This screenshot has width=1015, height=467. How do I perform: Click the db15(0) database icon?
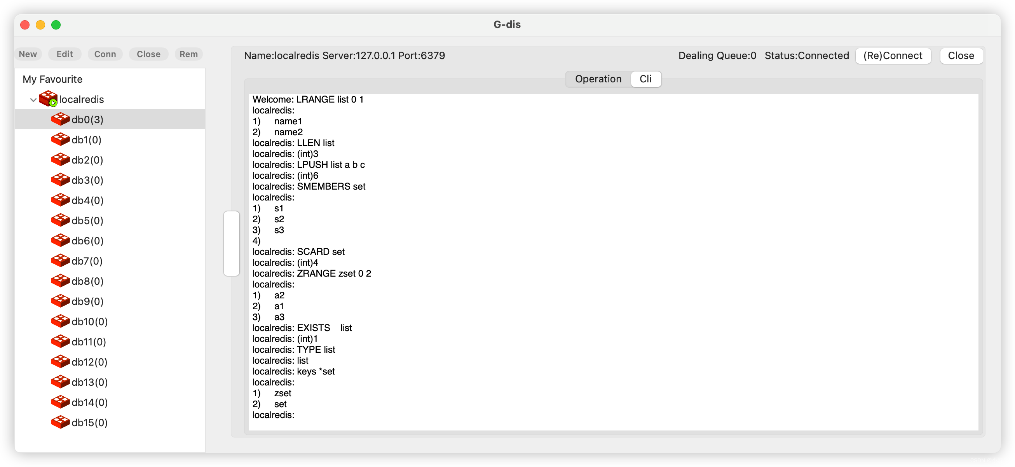[x=61, y=422]
